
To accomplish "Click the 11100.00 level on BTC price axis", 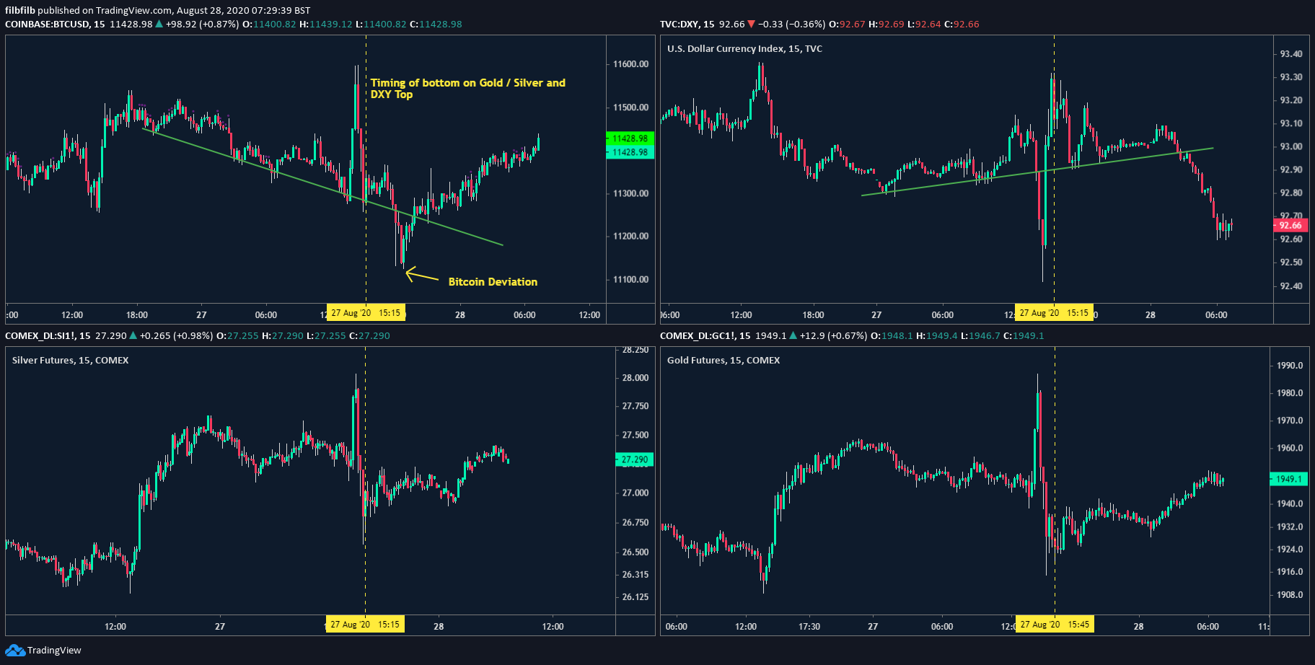I will (x=631, y=279).
